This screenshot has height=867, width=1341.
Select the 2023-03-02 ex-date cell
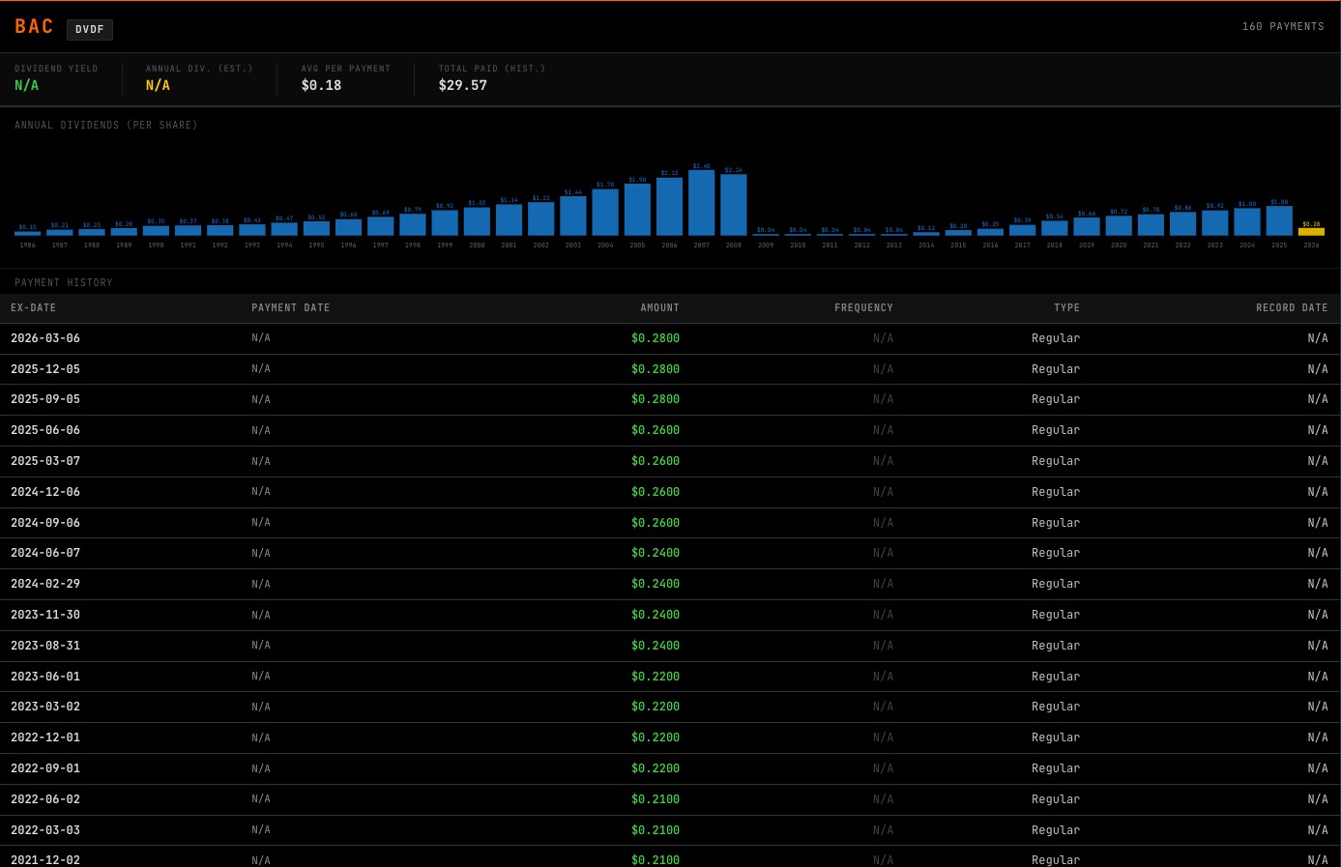[45, 707]
